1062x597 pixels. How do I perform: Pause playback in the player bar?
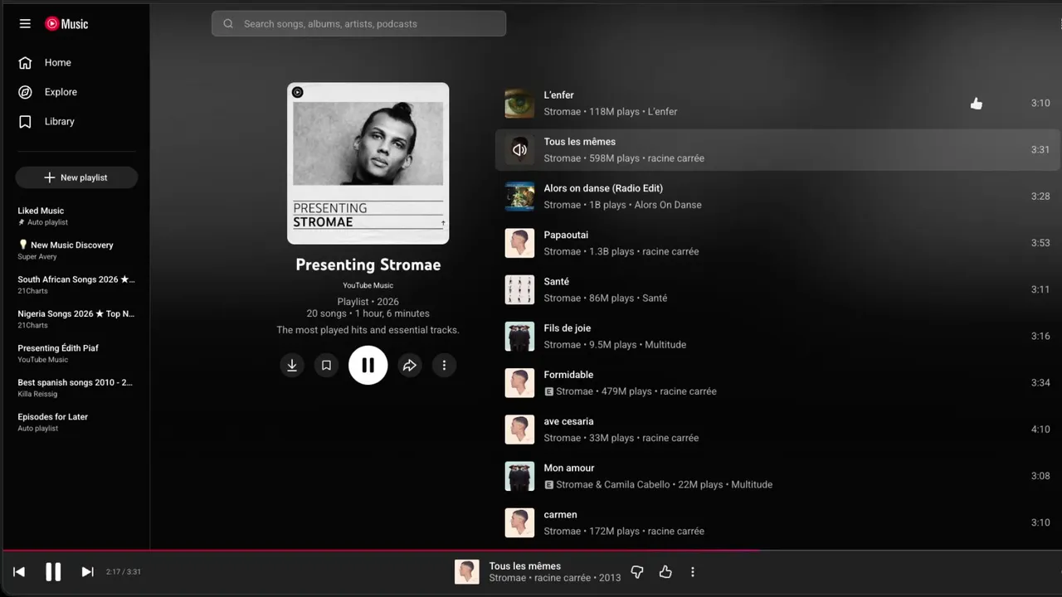(x=53, y=571)
